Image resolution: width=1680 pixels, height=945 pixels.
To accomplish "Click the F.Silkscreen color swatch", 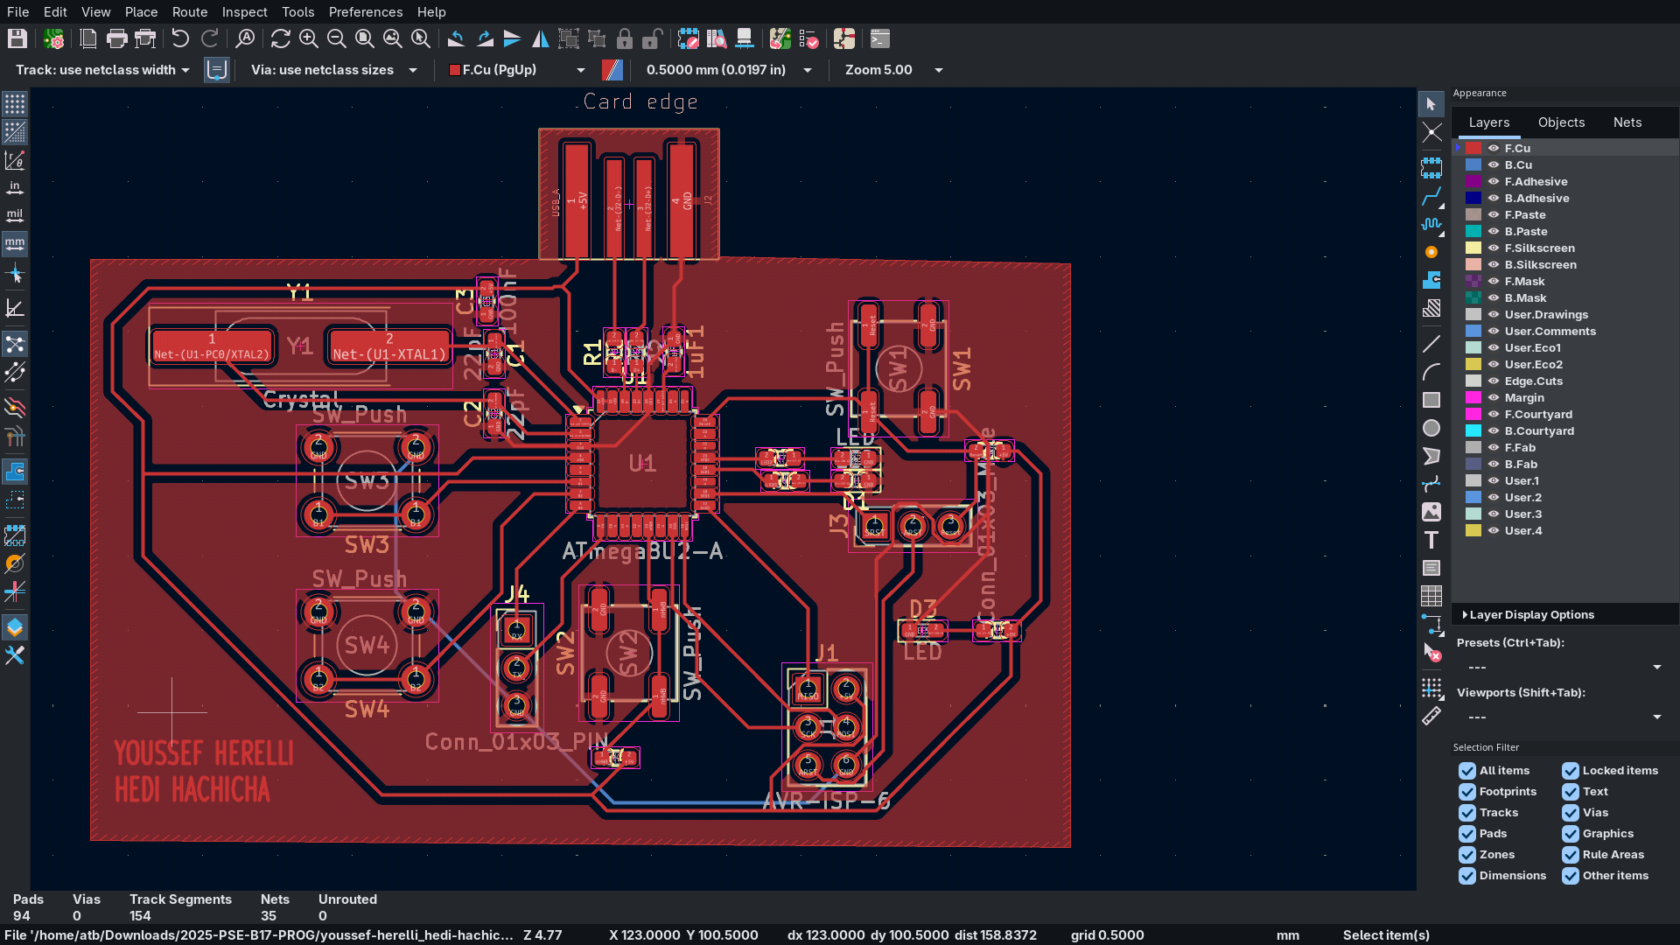I will [1473, 248].
